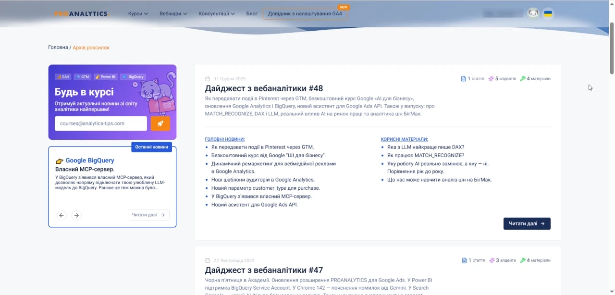The height and width of the screenshot is (295, 615).
Task: Click the PROANALYTICS logo
Action: point(81,14)
